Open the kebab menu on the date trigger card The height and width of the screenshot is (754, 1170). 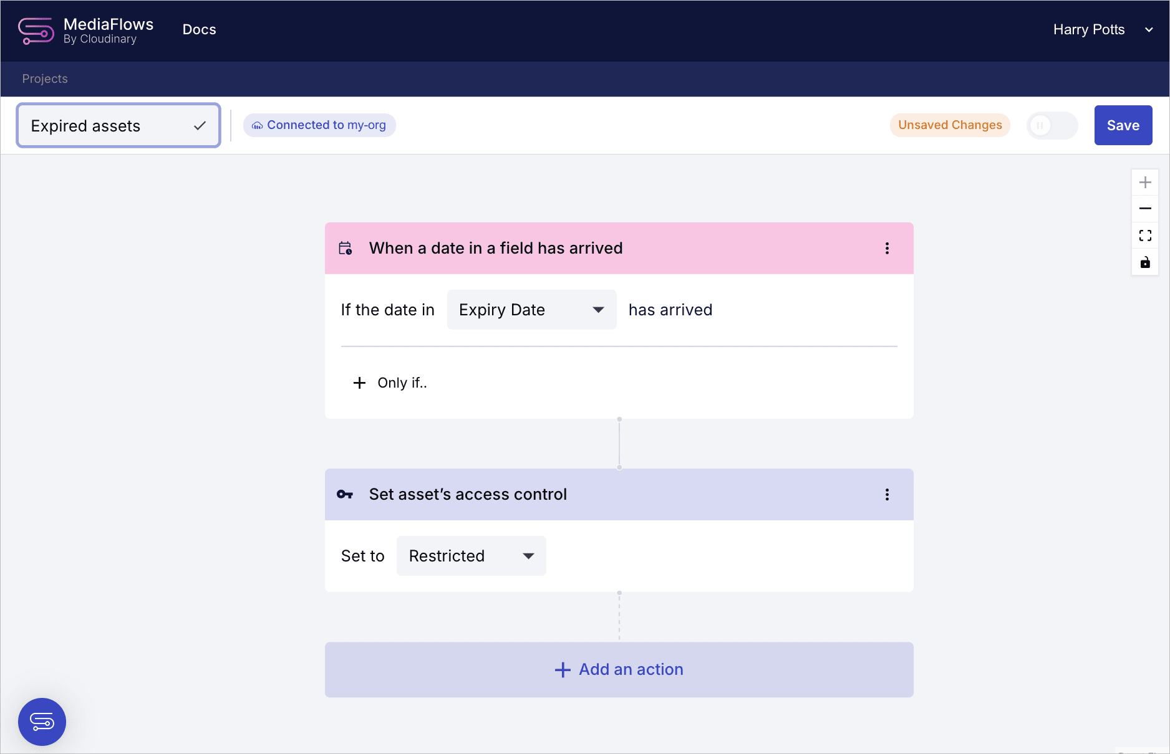click(x=886, y=248)
